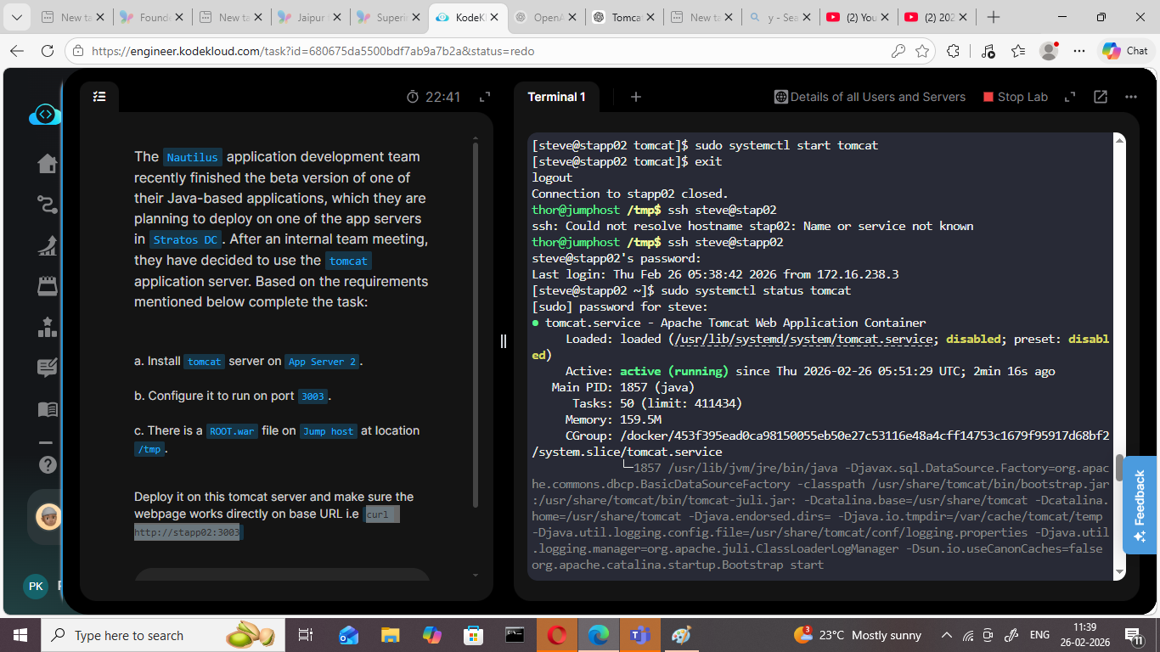Open the Home icon in KodeKloud sidebar

click(x=48, y=164)
